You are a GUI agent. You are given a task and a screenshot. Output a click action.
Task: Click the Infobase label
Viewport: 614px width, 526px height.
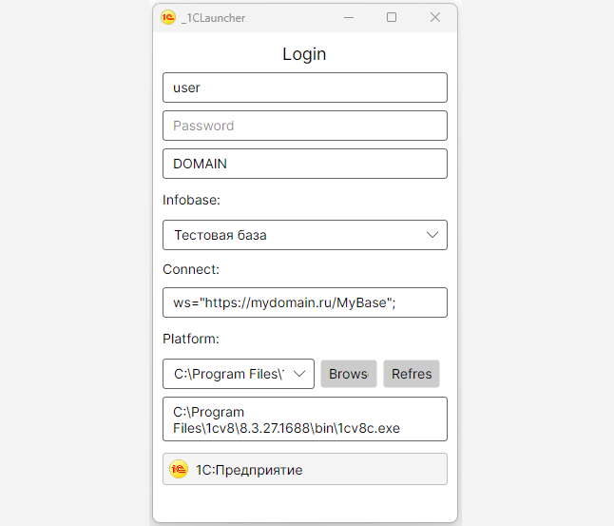(x=191, y=200)
